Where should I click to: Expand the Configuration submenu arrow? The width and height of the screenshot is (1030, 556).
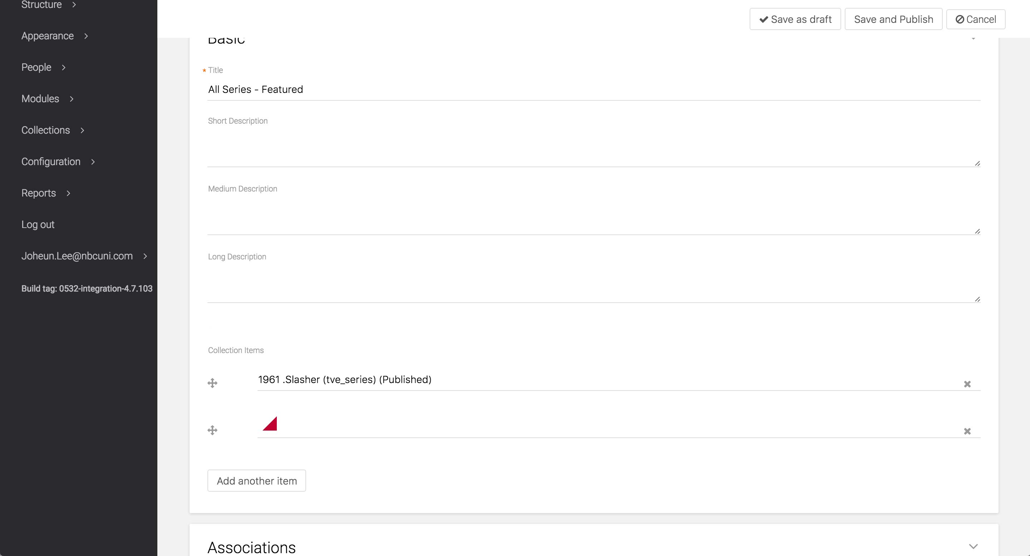click(93, 162)
